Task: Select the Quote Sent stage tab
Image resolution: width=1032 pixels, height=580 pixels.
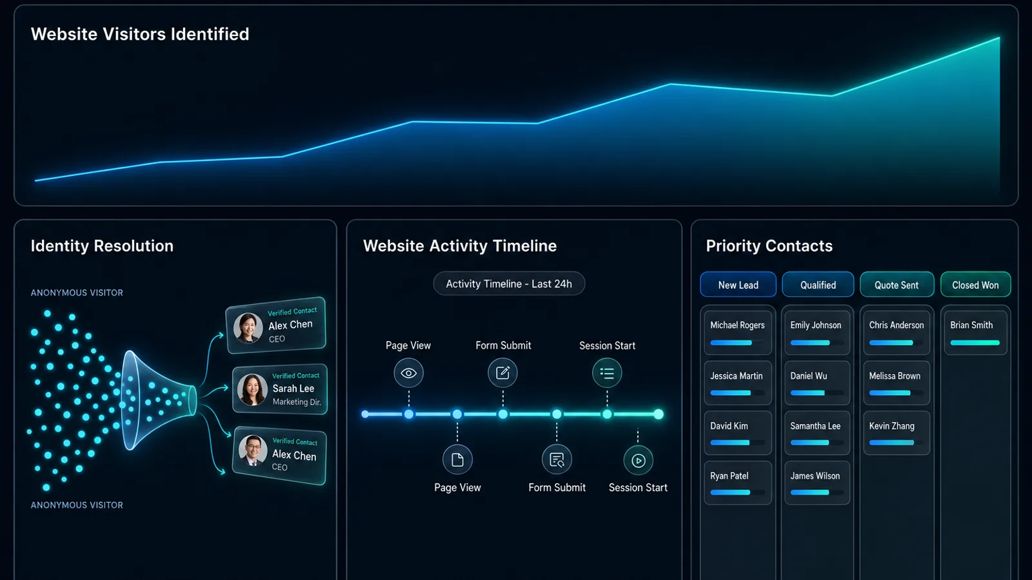Action: tap(897, 285)
